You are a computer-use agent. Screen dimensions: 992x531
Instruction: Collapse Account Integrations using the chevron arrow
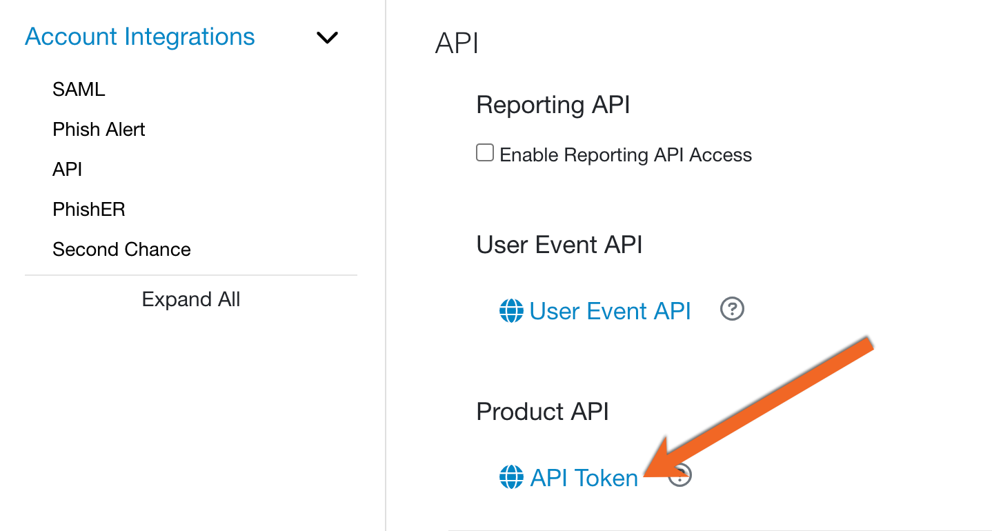pyautogui.click(x=326, y=37)
